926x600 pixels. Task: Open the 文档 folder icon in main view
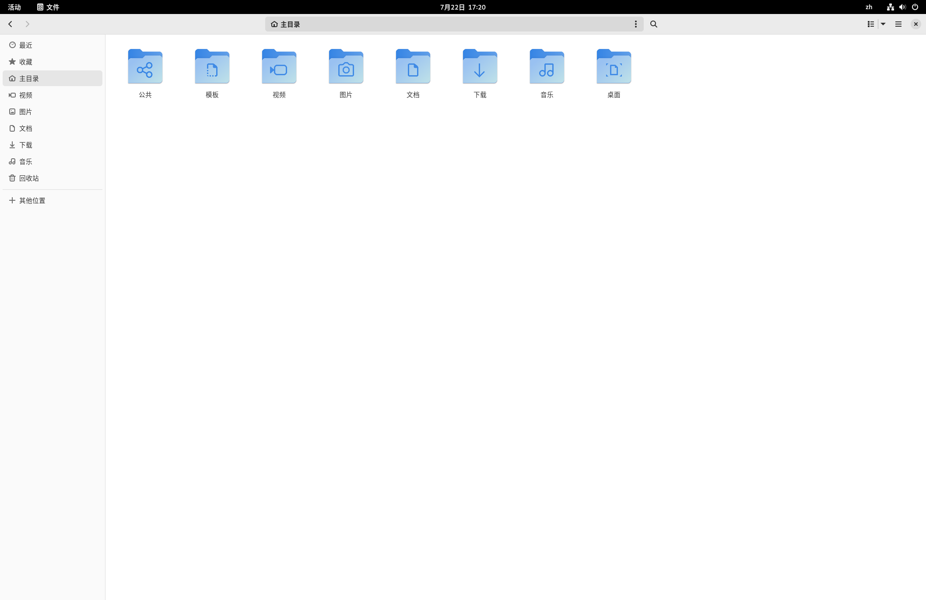pos(413,66)
